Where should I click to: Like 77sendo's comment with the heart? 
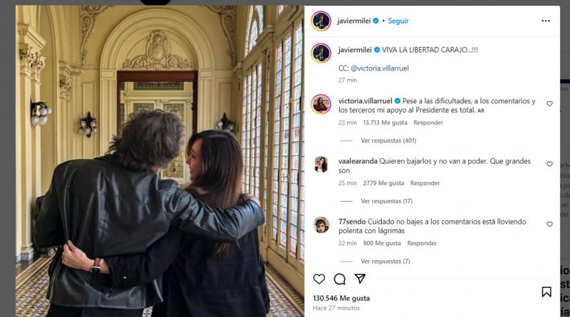549,224
